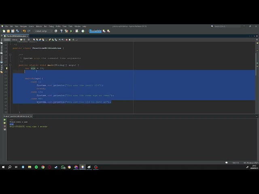This screenshot has height=194, width=259.
Task: Open the Navigate menu
Action: [23, 26]
